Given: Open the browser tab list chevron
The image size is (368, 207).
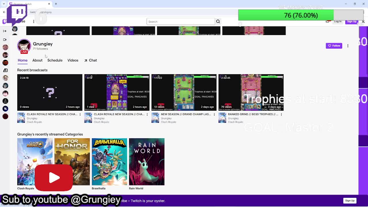Looking at the screenshot, I should (4, 4).
